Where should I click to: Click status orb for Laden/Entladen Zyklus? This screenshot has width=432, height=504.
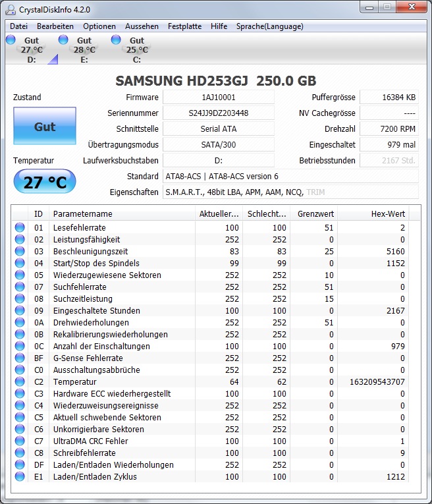click(x=20, y=477)
